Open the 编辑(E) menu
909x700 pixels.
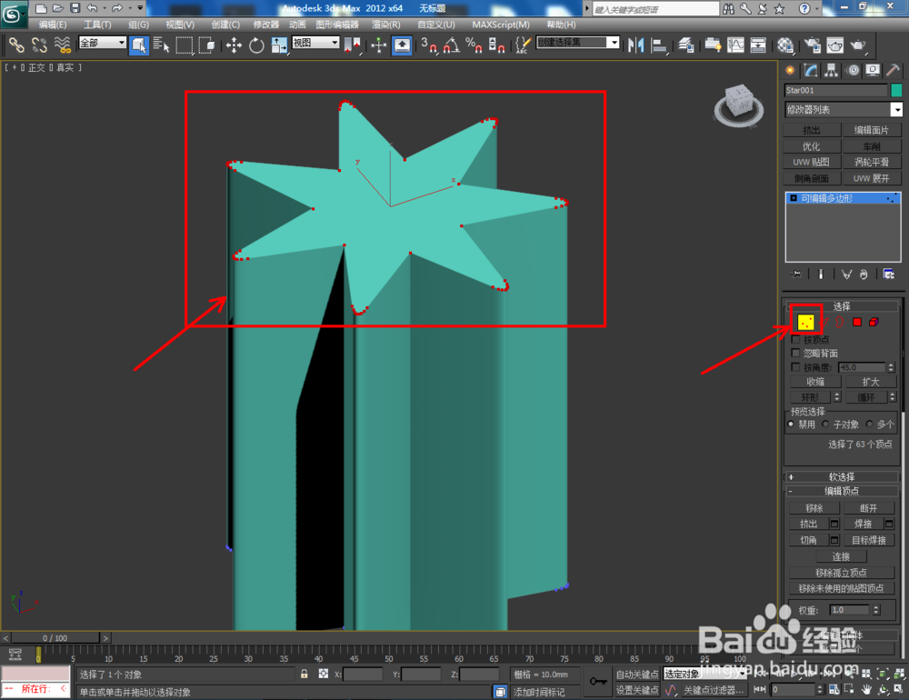53,25
